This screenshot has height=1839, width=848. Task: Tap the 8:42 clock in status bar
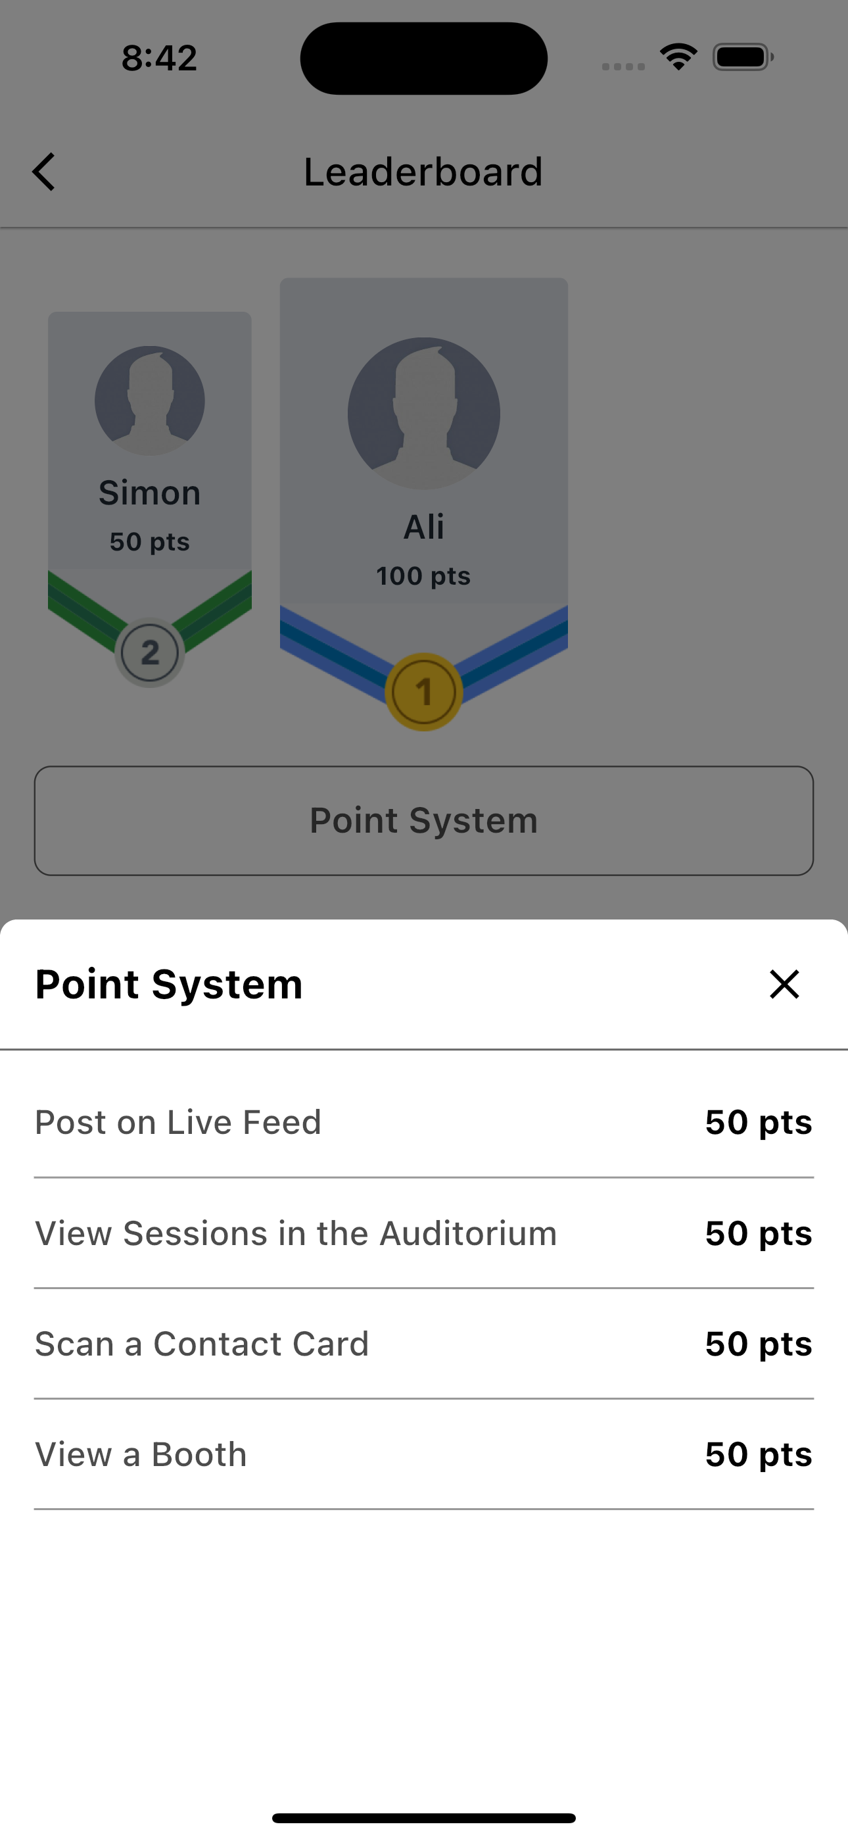(159, 58)
